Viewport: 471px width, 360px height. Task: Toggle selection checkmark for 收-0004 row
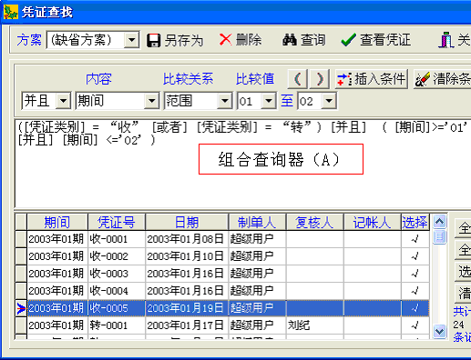click(415, 291)
